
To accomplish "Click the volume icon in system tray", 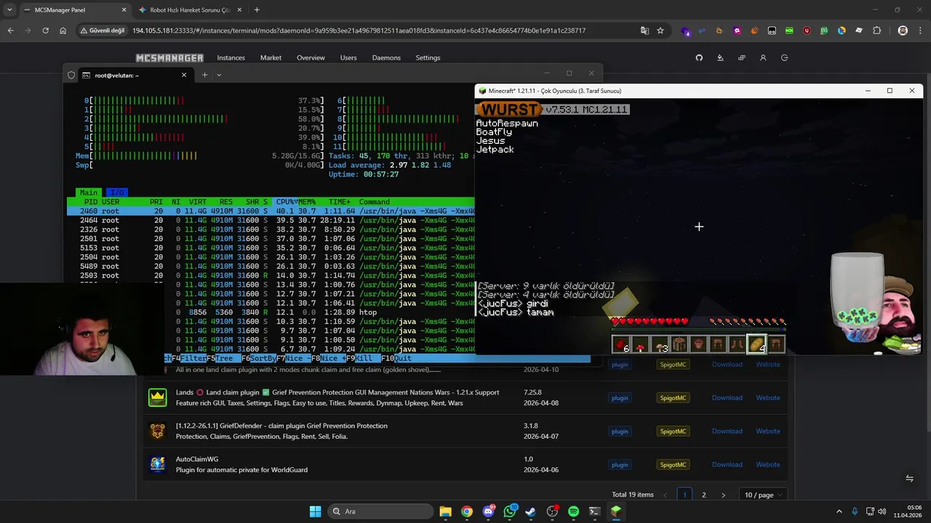I will point(882,511).
